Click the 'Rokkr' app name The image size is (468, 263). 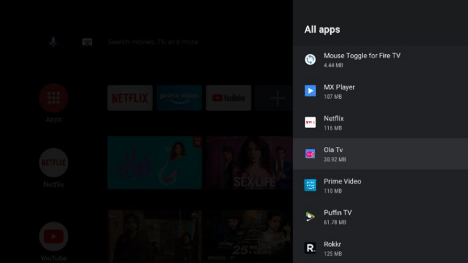[332, 244]
